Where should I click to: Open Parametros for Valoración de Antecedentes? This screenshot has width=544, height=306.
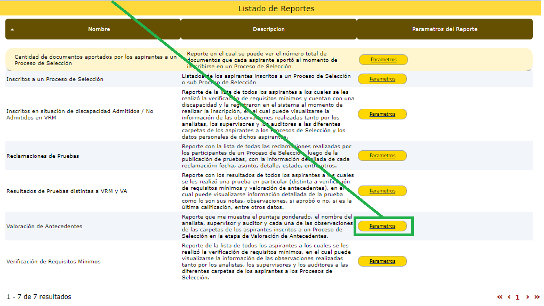pos(382,226)
